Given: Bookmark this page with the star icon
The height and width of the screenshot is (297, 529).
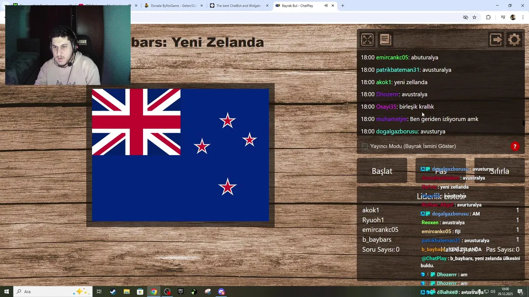Looking at the screenshot, I should (x=474, y=17).
